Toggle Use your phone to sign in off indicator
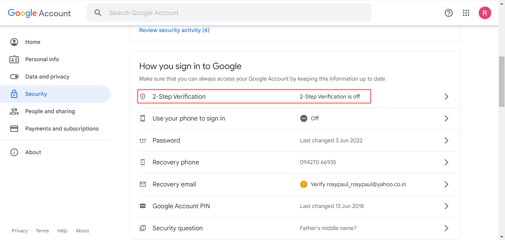505x240 pixels. (x=304, y=118)
